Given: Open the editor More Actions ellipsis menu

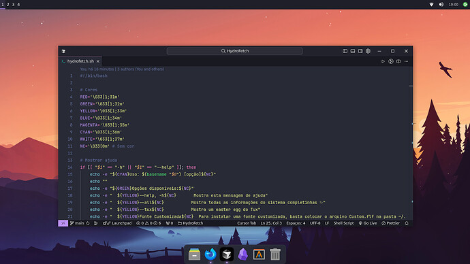Looking at the screenshot, I should (406, 61).
